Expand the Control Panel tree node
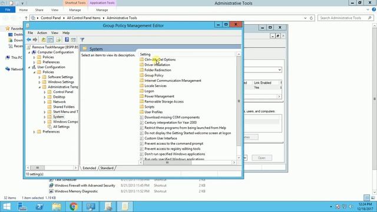This screenshot has height=212, width=377. pyautogui.click(x=45, y=92)
